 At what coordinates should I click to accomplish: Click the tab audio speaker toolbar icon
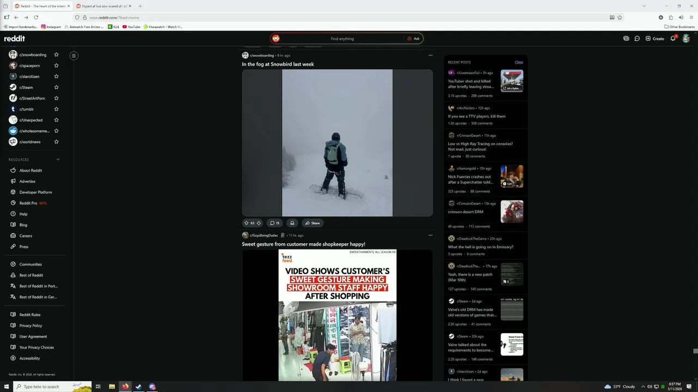[681, 17]
